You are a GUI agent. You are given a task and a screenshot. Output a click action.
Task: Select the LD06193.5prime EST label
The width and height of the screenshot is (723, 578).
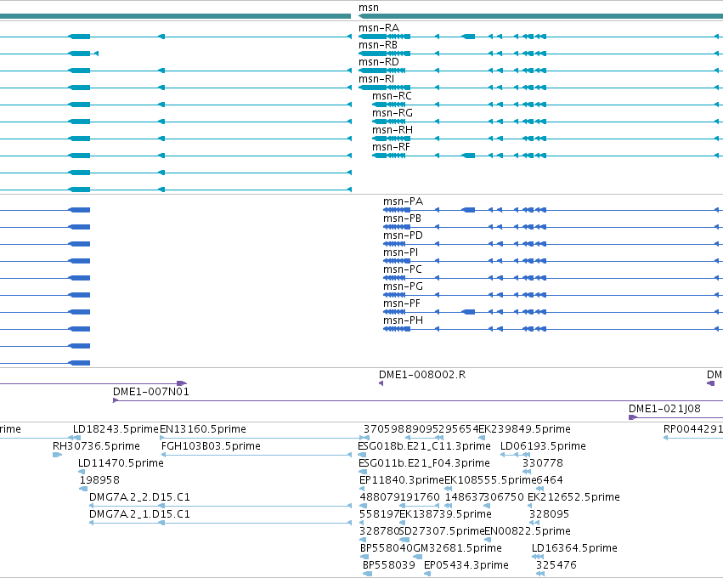pyautogui.click(x=543, y=446)
